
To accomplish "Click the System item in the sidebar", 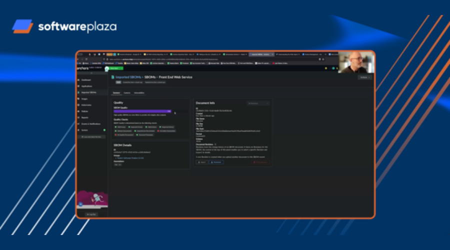I will pyautogui.click(x=85, y=130).
